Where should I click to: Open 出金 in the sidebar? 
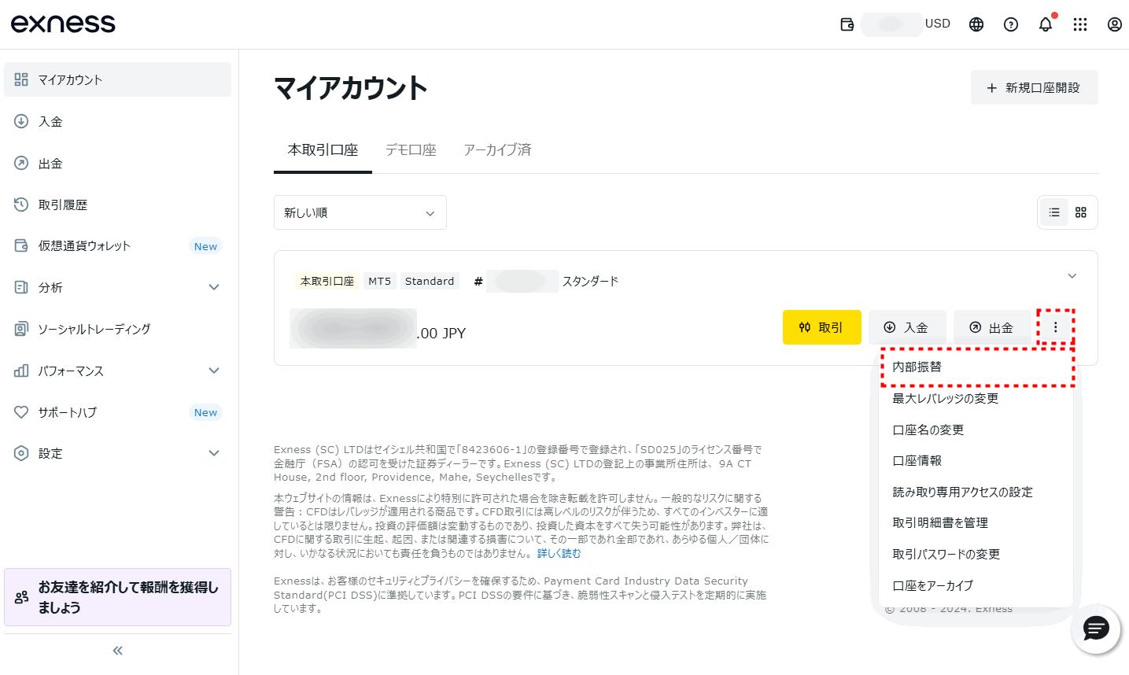coord(118,163)
